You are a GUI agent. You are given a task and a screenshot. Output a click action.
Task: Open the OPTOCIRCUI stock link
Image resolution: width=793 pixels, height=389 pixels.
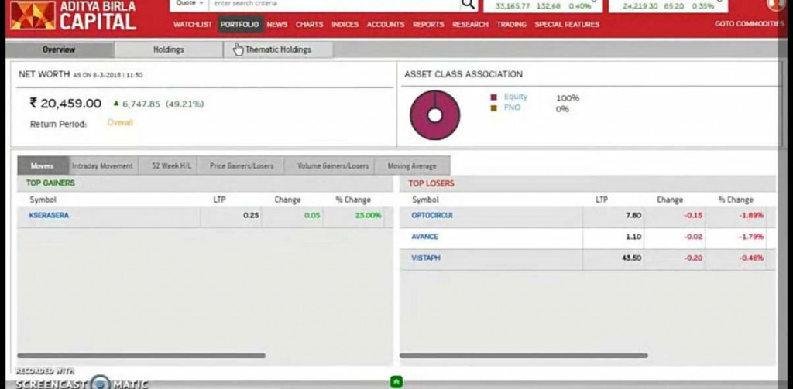click(x=432, y=216)
